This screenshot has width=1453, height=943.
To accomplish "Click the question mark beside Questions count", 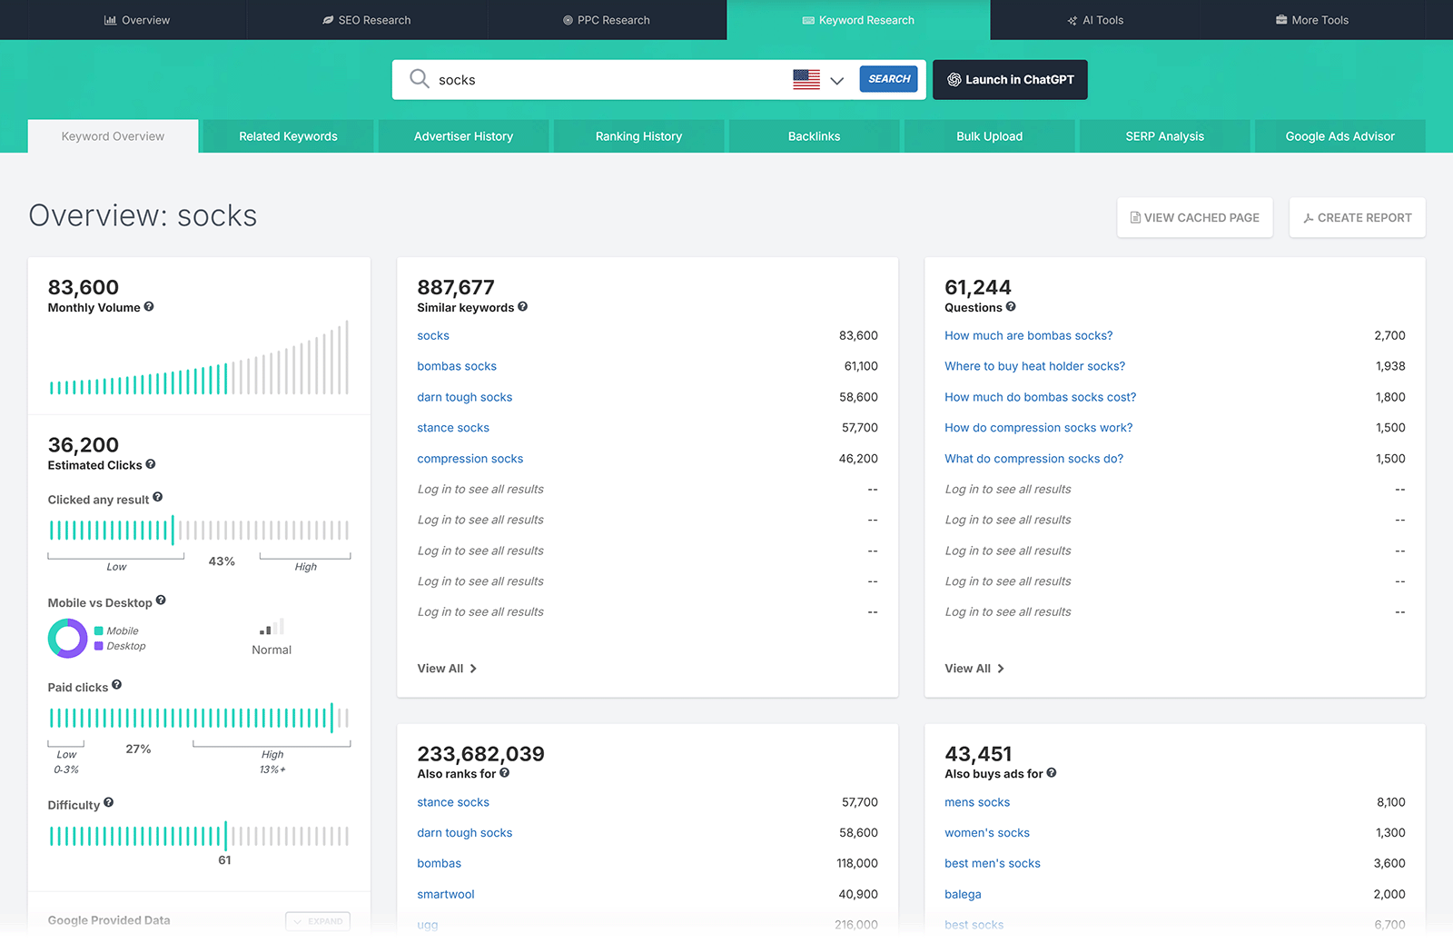I will (1011, 307).
